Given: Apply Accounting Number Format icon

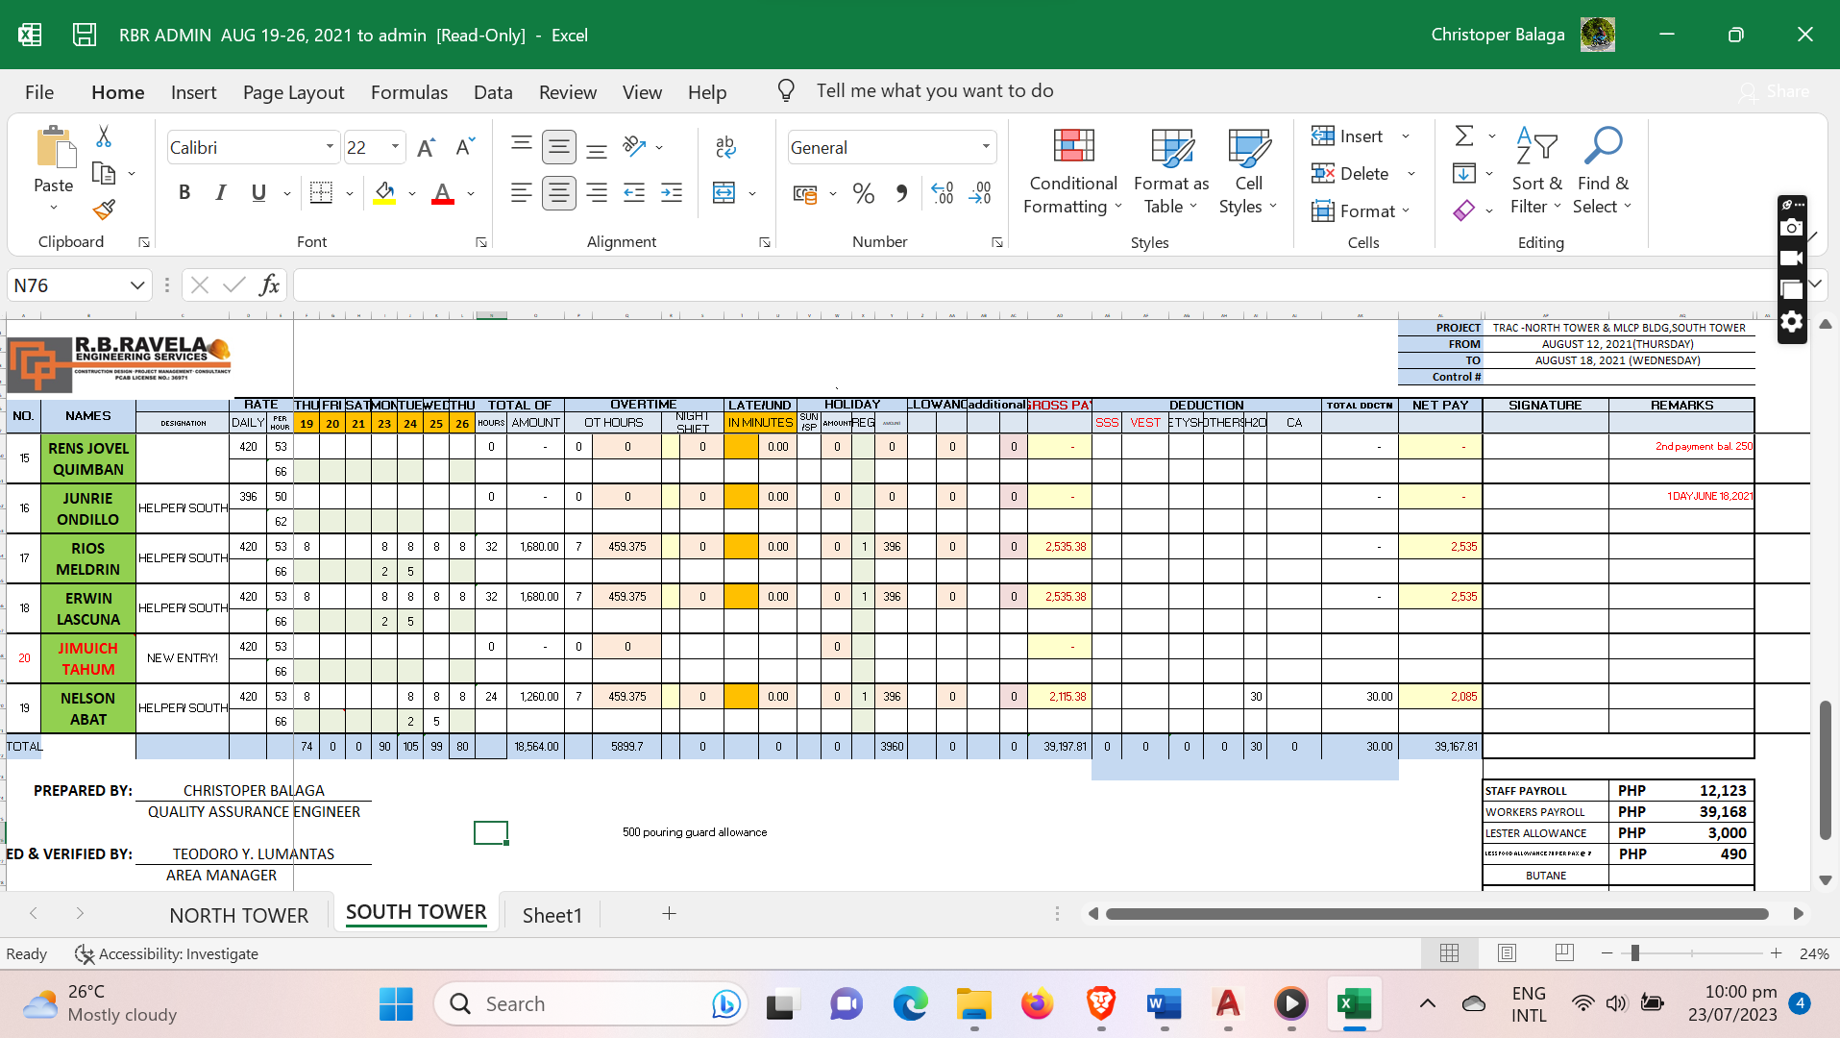Looking at the screenshot, I should click(805, 193).
